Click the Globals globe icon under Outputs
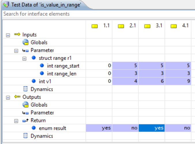 pos(26,104)
